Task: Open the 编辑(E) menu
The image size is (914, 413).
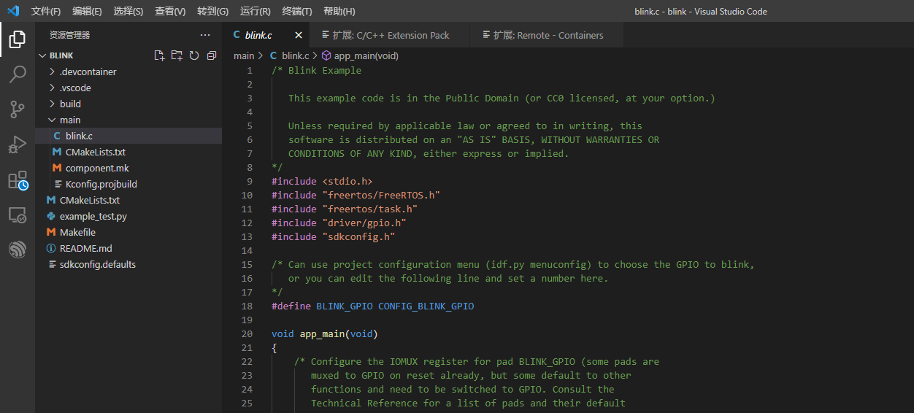Action: 87,11
